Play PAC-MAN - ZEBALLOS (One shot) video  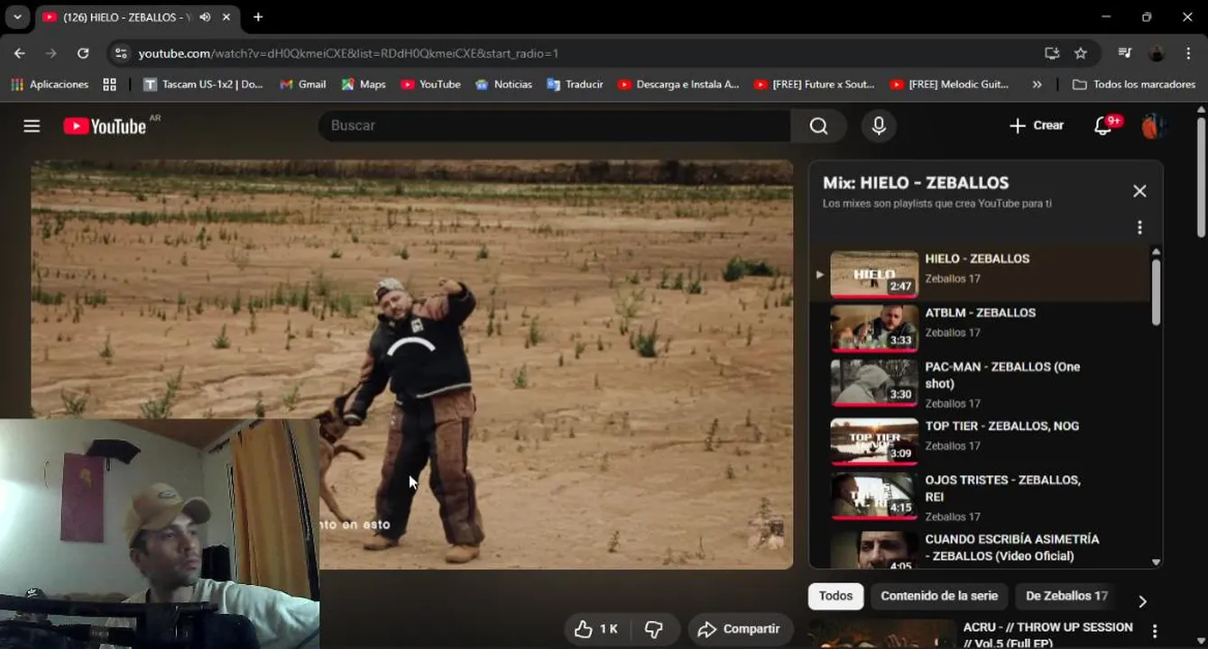(982, 384)
